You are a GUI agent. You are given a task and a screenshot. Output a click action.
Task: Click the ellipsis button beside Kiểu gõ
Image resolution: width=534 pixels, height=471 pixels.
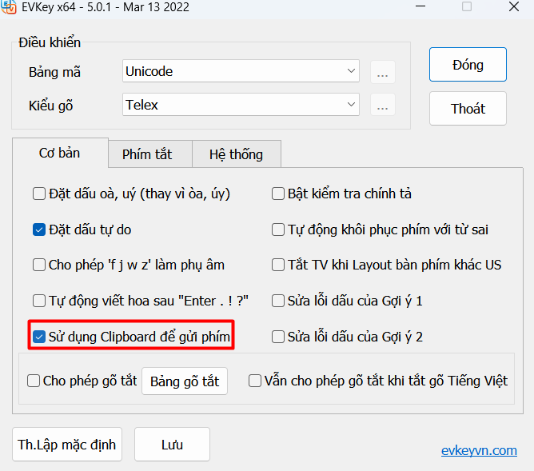point(383,105)
